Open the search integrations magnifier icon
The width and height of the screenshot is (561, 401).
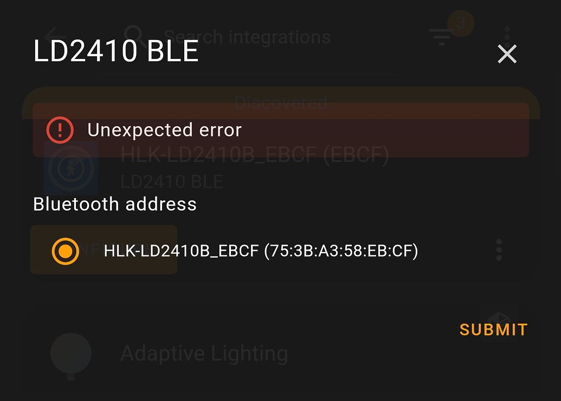pos(135,36)
